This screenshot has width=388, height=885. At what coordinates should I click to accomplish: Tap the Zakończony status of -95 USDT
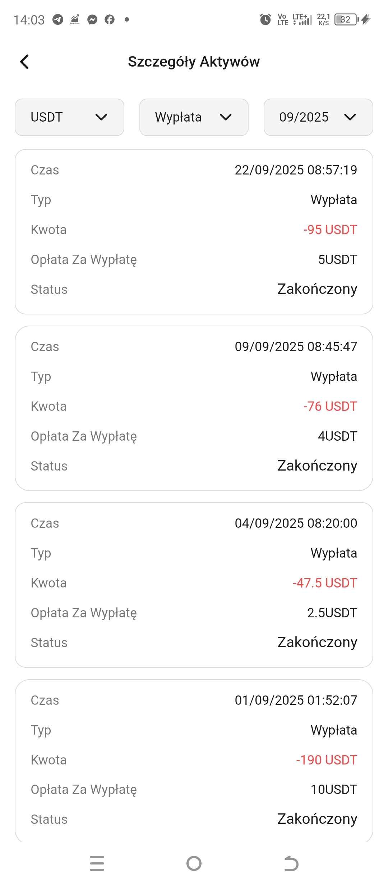pyautogui.click(x=317, y=289)
